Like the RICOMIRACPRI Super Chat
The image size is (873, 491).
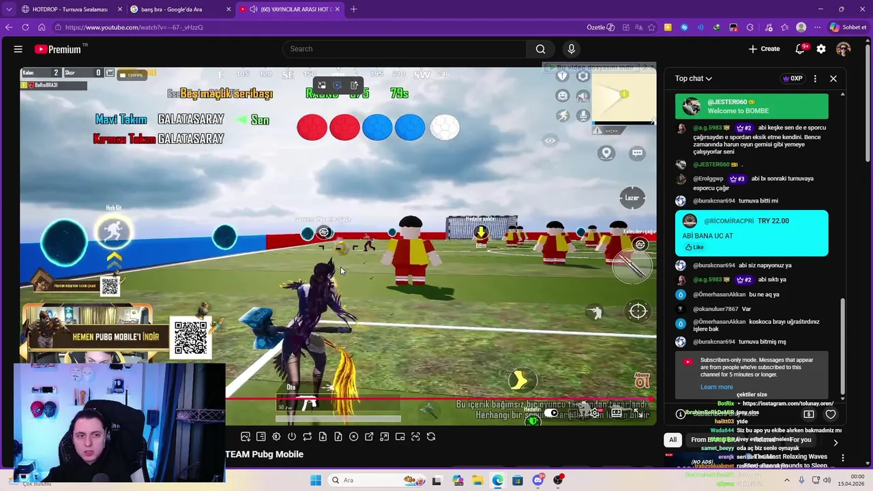coord(694,247)
